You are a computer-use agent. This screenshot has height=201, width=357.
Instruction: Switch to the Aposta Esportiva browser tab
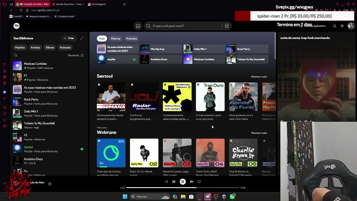[x=68, y=4]
